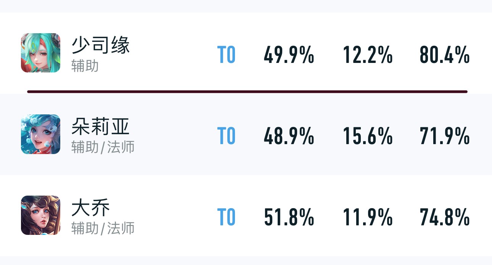Screen dimensions: 492x265
Task: Click the 71.9% stat value
Action: tap(444, 136)
